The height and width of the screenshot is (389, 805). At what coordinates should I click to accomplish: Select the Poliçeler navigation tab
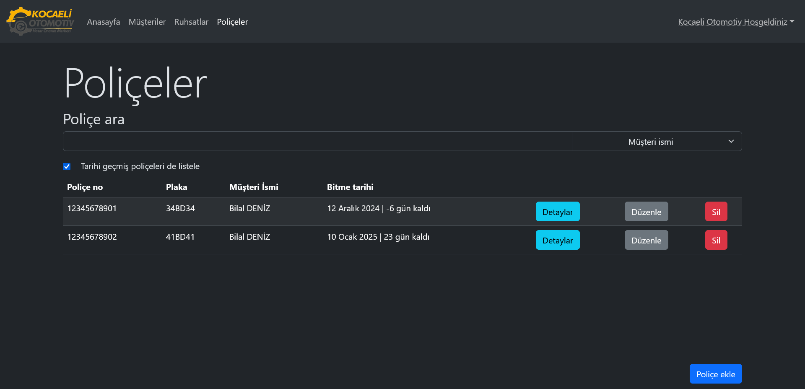(232, 22)
